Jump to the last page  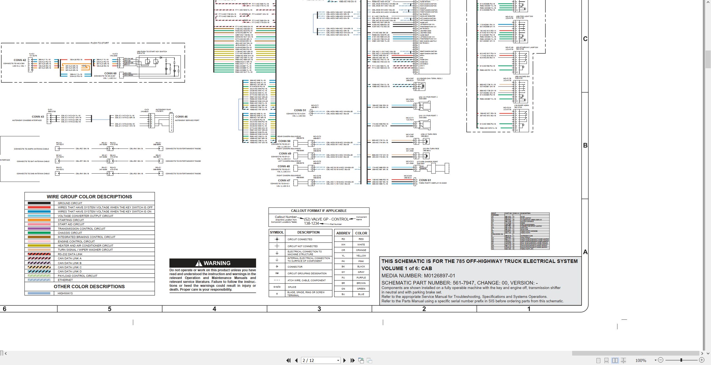[x=353, y=360]
